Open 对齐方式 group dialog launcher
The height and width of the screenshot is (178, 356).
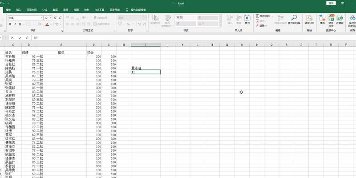[114, 31]
